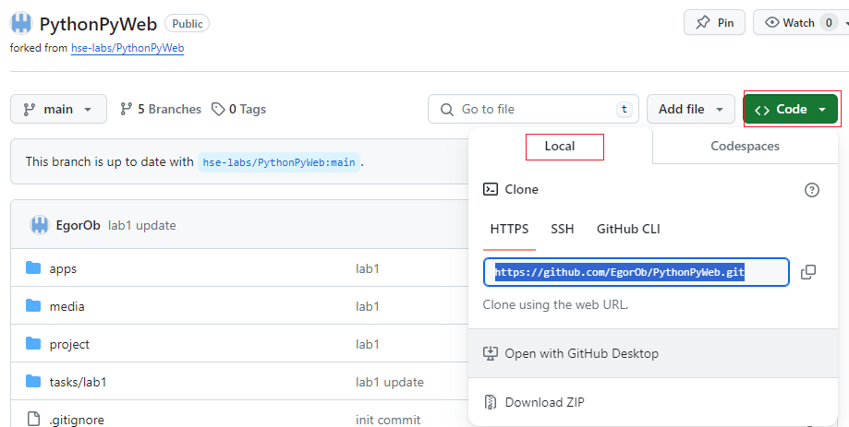Click the .gitignore file icon
This screenshot has width=849, height=427.
33,419
